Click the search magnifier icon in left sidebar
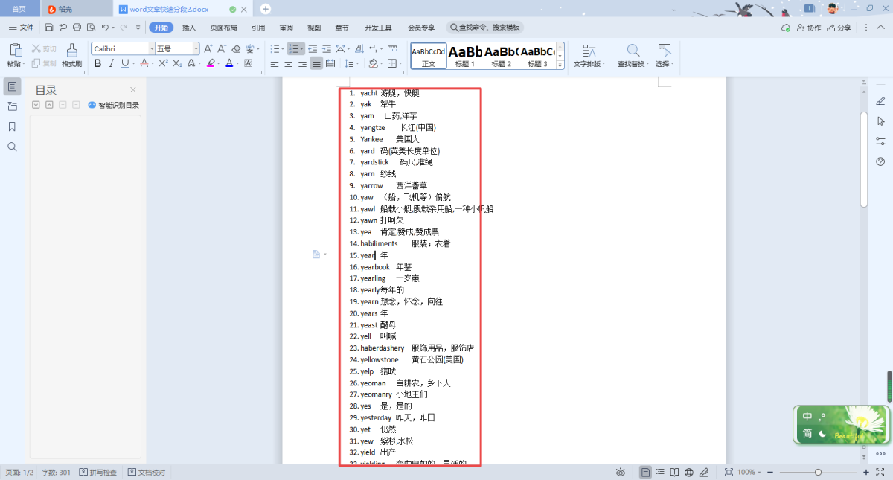The image size is (893, 480). (12, 147)
